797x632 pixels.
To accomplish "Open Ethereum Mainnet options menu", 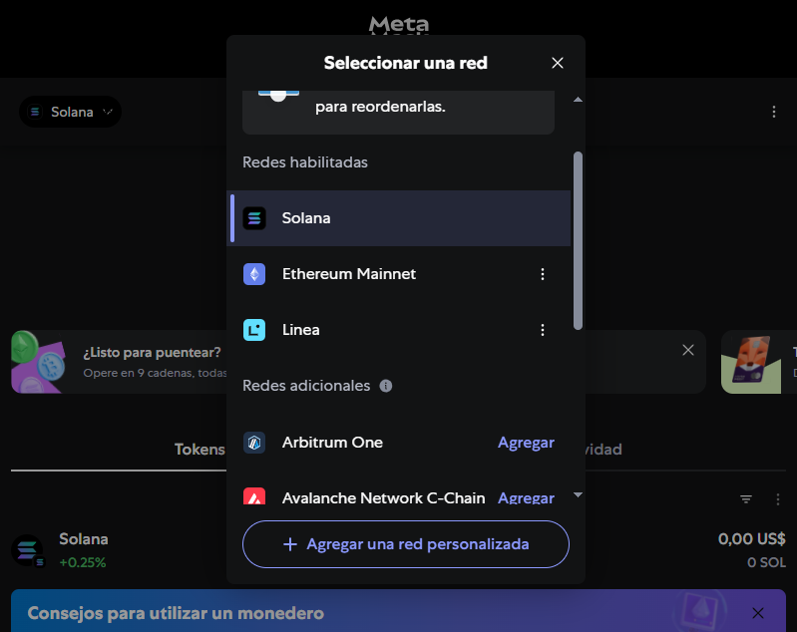I will [543, 274].
